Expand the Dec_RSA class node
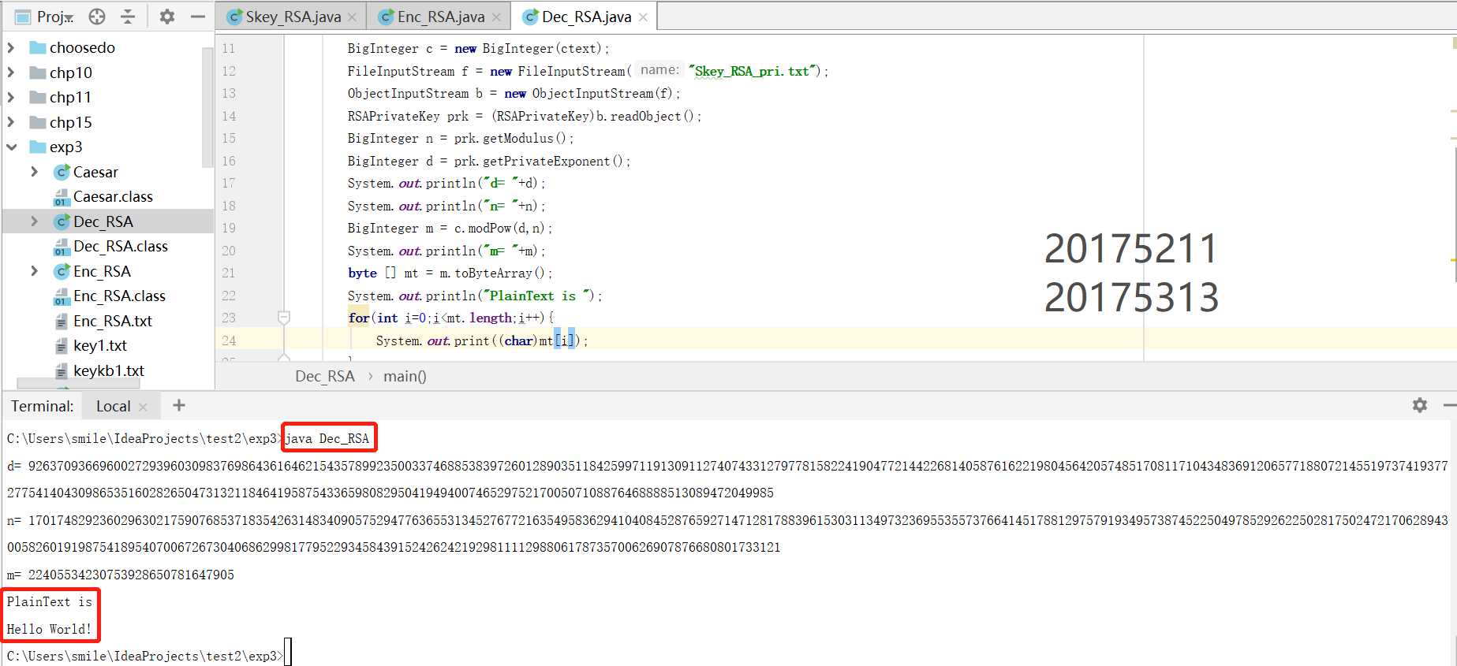1457x666 pixels. pos(34,221)
